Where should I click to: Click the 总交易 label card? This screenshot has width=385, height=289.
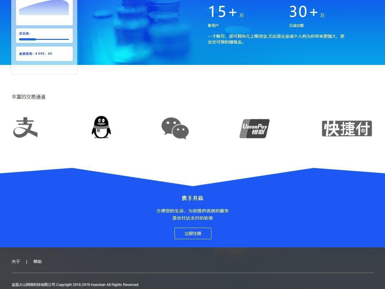pyautogui.click(x=44, y=36)
